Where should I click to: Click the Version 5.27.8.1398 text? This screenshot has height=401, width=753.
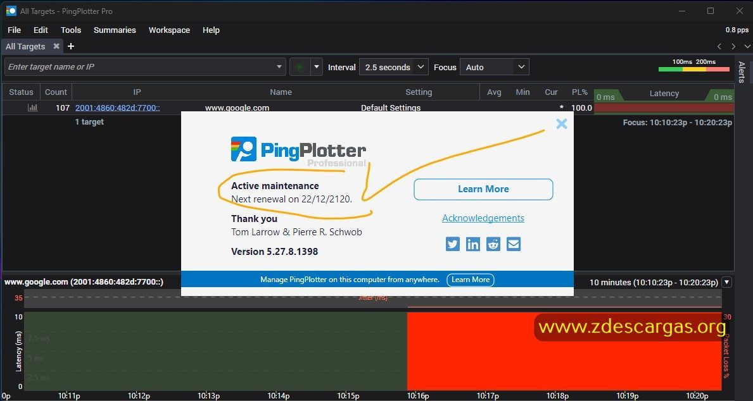[x=274, y=251]
